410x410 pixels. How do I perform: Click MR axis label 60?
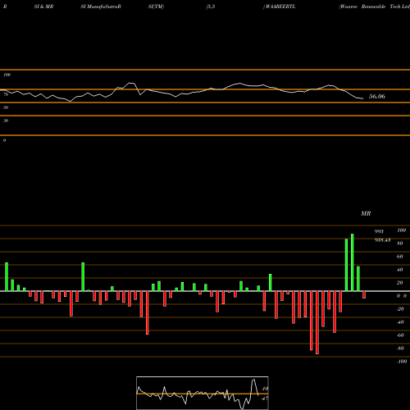400,257
